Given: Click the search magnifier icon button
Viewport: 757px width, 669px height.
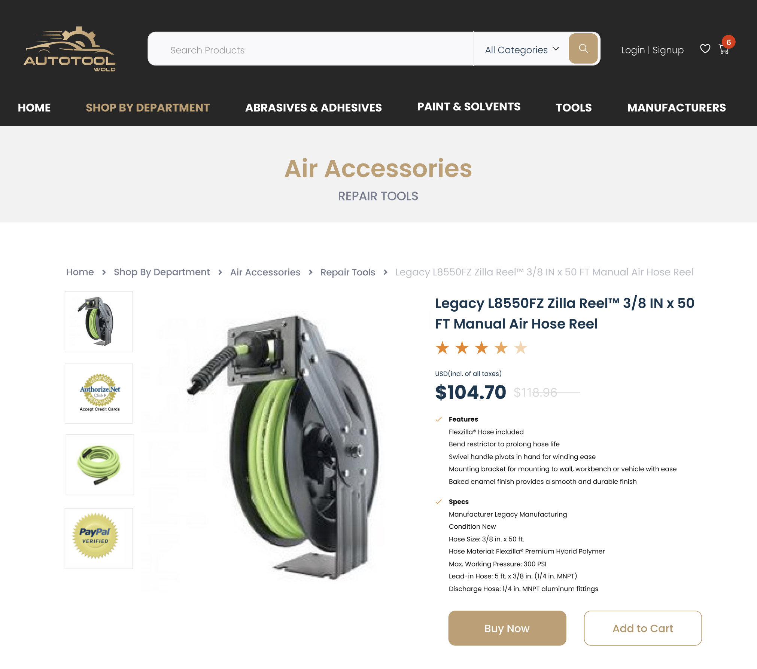Looking at the screenshot, I should (583, 49).
